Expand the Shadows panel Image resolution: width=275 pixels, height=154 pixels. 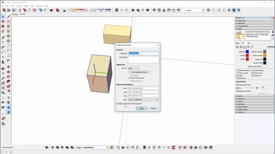pyautogui.click(x=254, y=99)
